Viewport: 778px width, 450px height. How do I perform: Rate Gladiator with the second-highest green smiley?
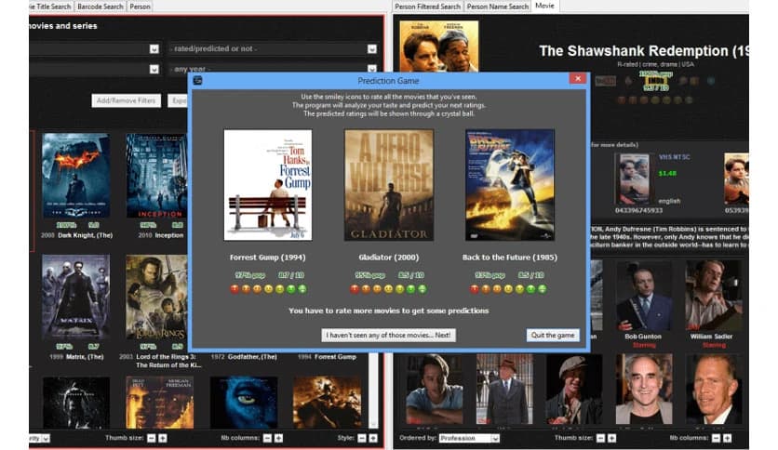(410, 289)
